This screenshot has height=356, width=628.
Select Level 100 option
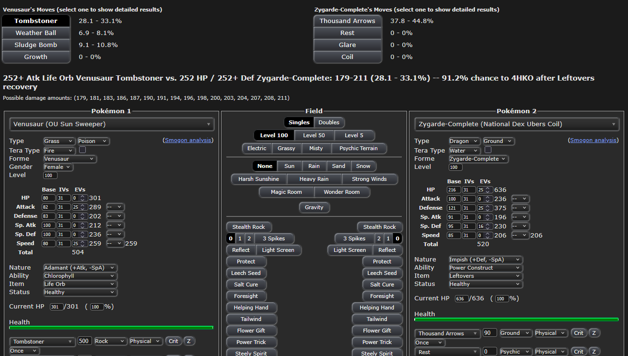click(x=274, y=135)
